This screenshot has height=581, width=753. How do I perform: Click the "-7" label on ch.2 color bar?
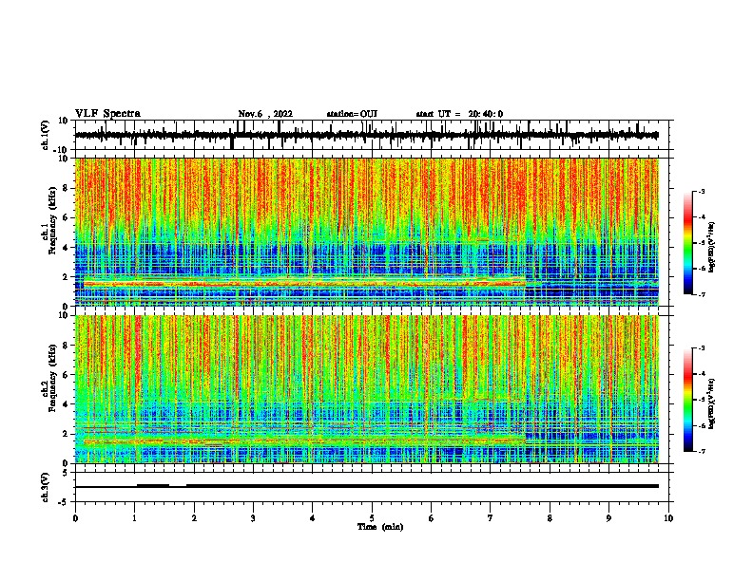point(702,451)
